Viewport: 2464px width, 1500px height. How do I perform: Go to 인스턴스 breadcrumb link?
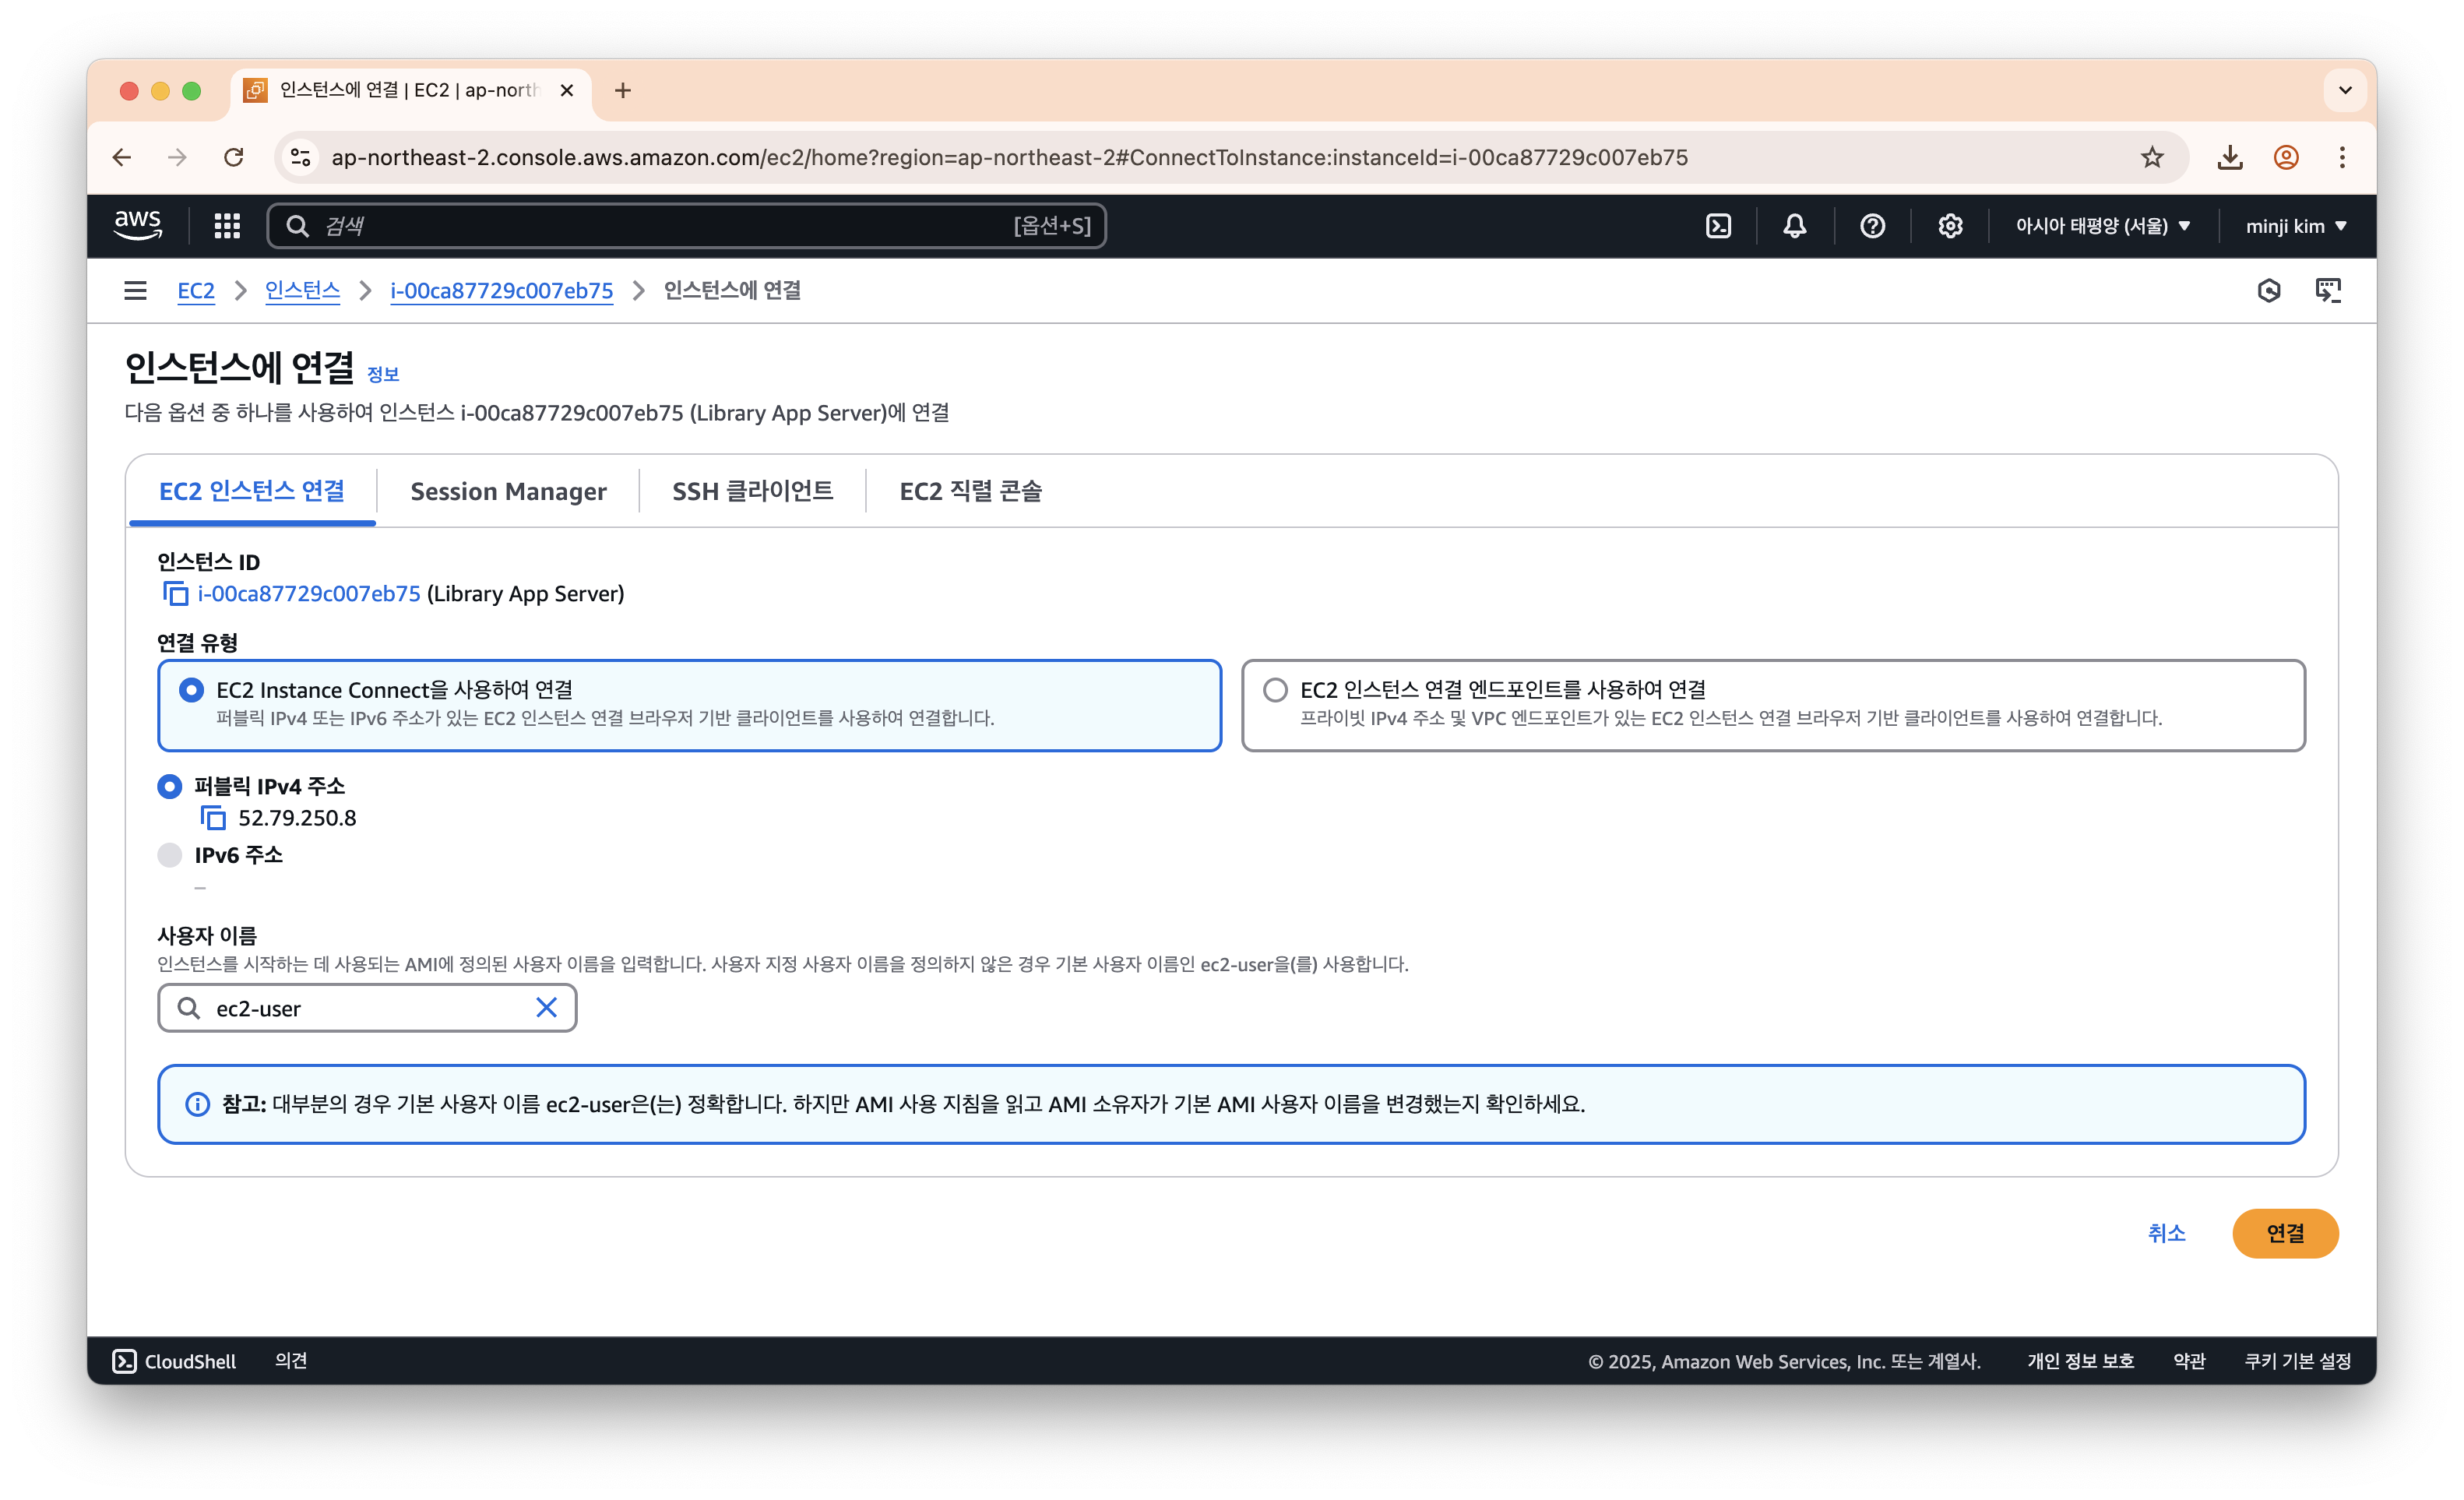[302, 291]
